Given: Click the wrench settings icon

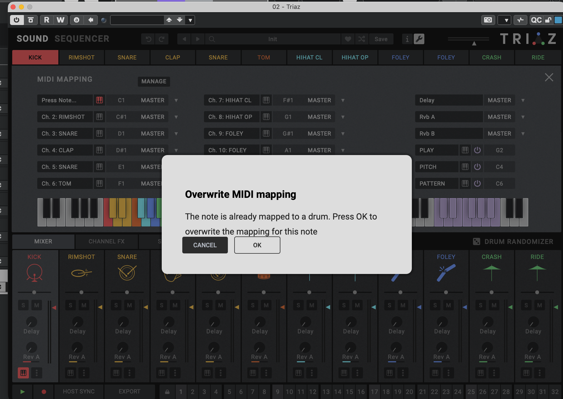Looking at the screenshot, I should [x=419, y=39].
